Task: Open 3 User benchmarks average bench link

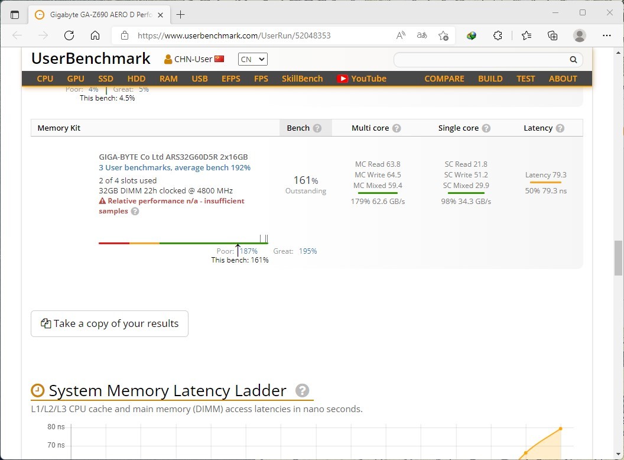Action: tap(174, 167)
